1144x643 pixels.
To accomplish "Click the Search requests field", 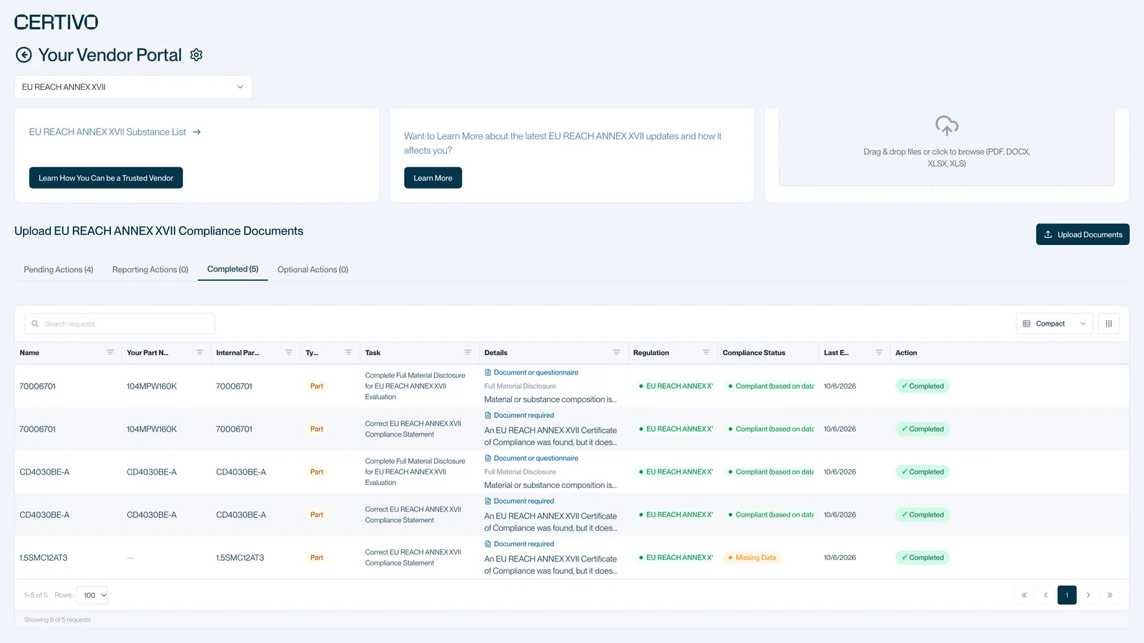I will pos(119,324).
